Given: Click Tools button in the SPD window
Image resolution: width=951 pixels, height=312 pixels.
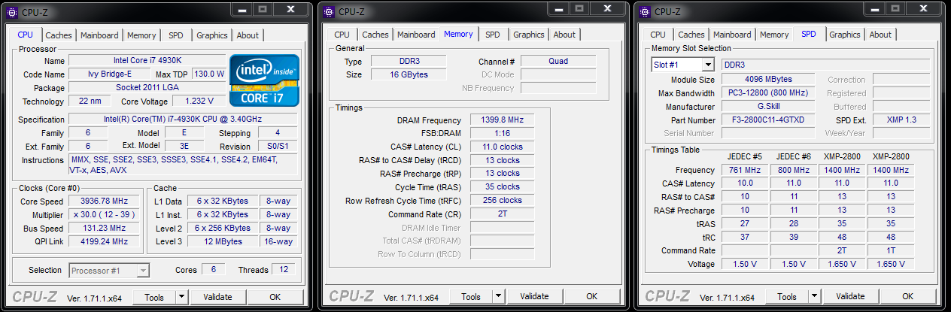Looking at the screenshot, I should [x=787, y=296].
